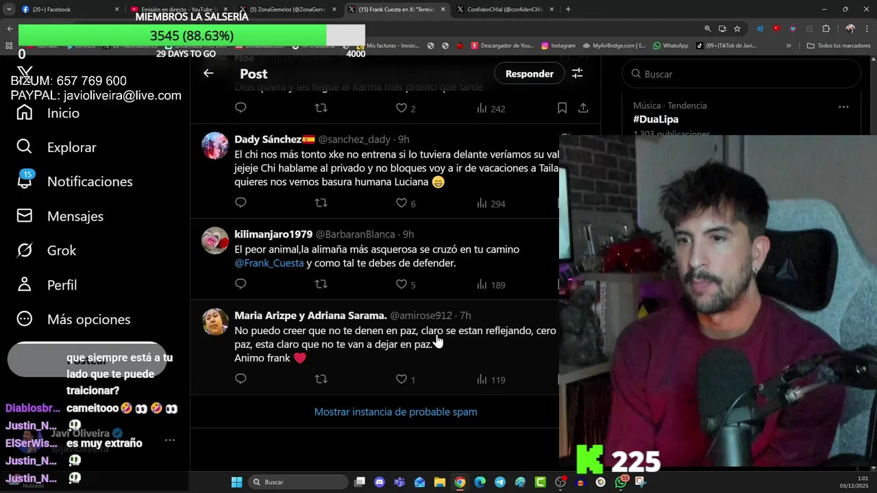
Task: Open Microsoft Teams from the taskbar
Action: (399, 482)
